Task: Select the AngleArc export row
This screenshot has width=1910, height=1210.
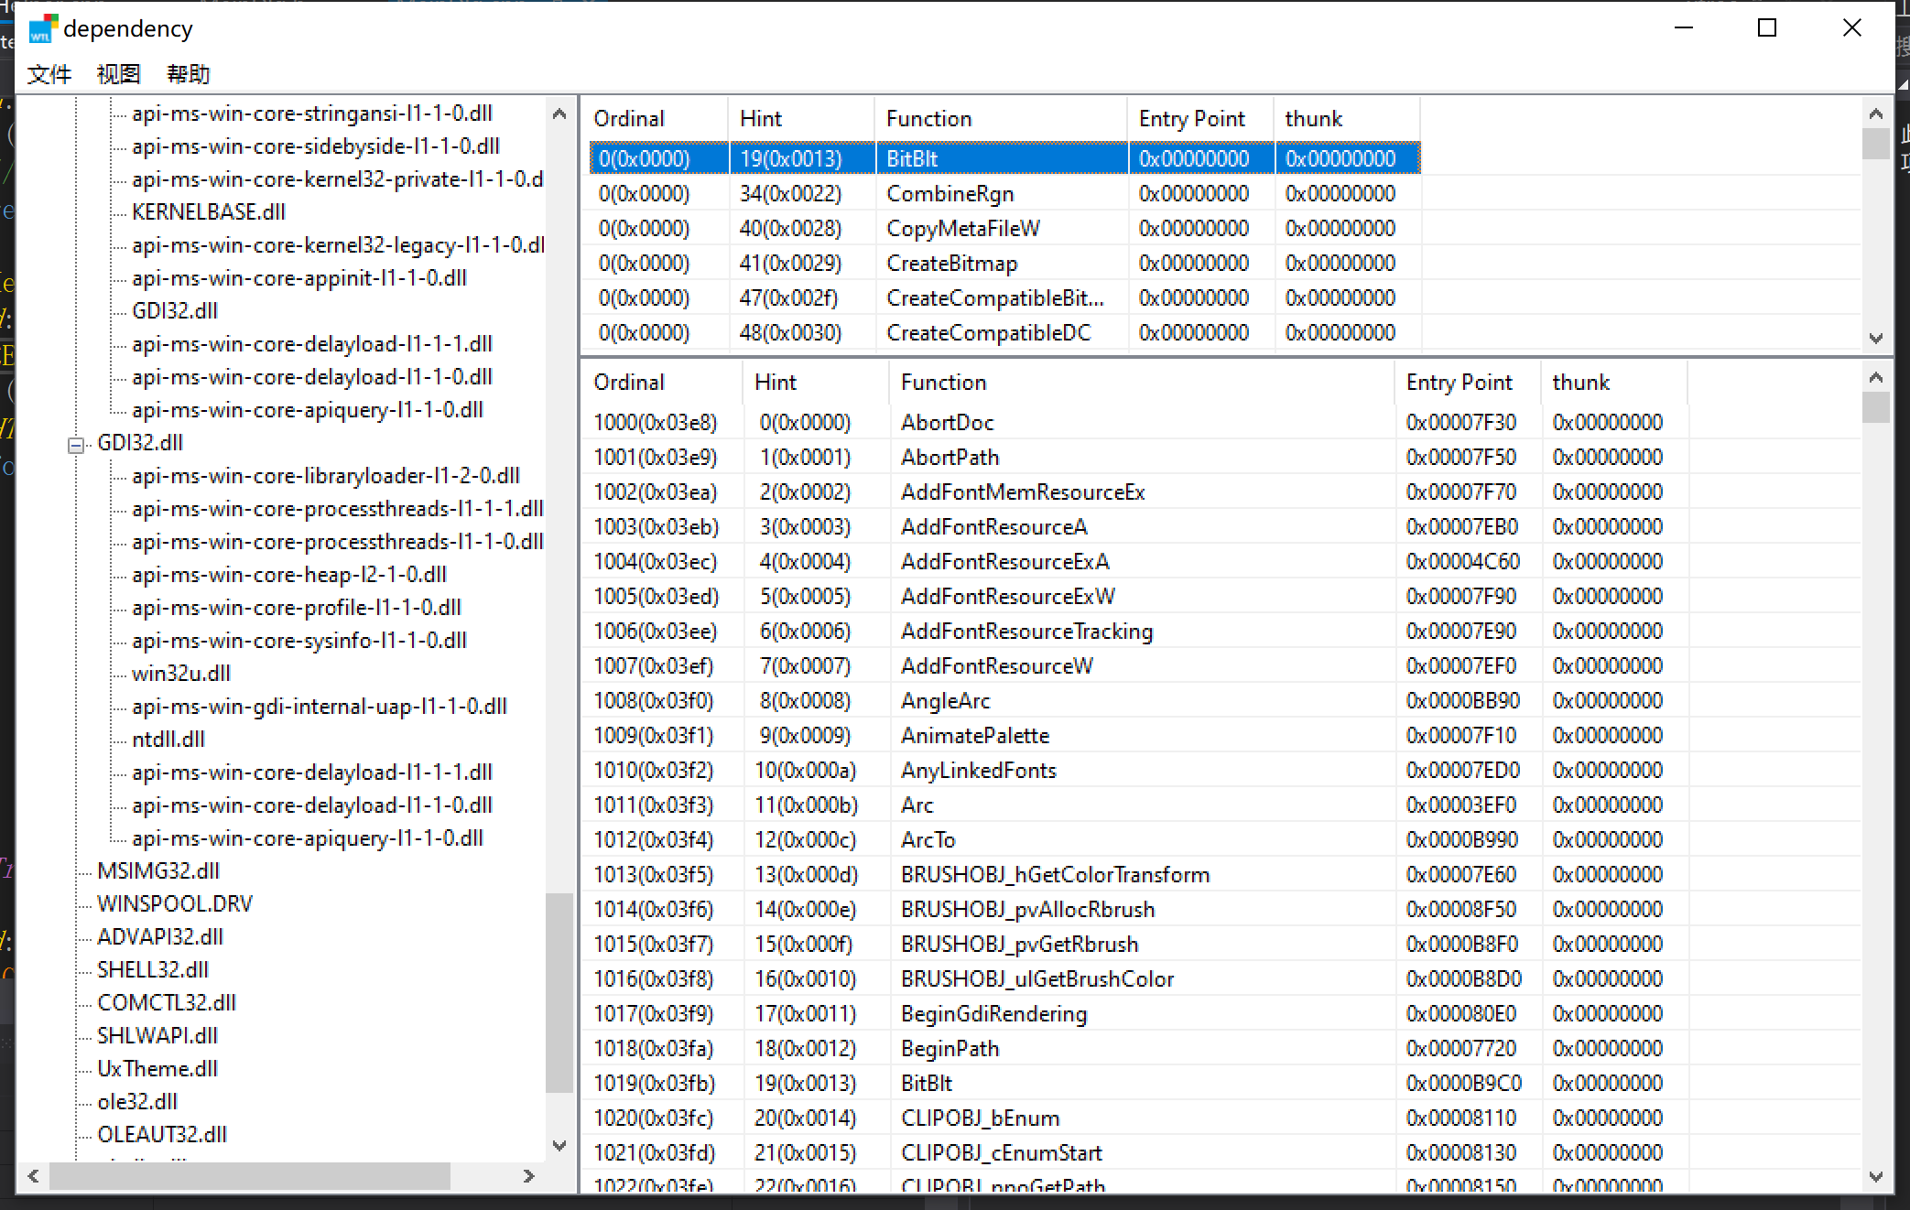Action: click(945, 701)
